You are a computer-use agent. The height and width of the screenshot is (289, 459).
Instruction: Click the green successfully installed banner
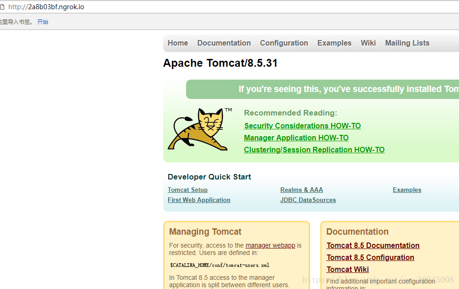322,89
